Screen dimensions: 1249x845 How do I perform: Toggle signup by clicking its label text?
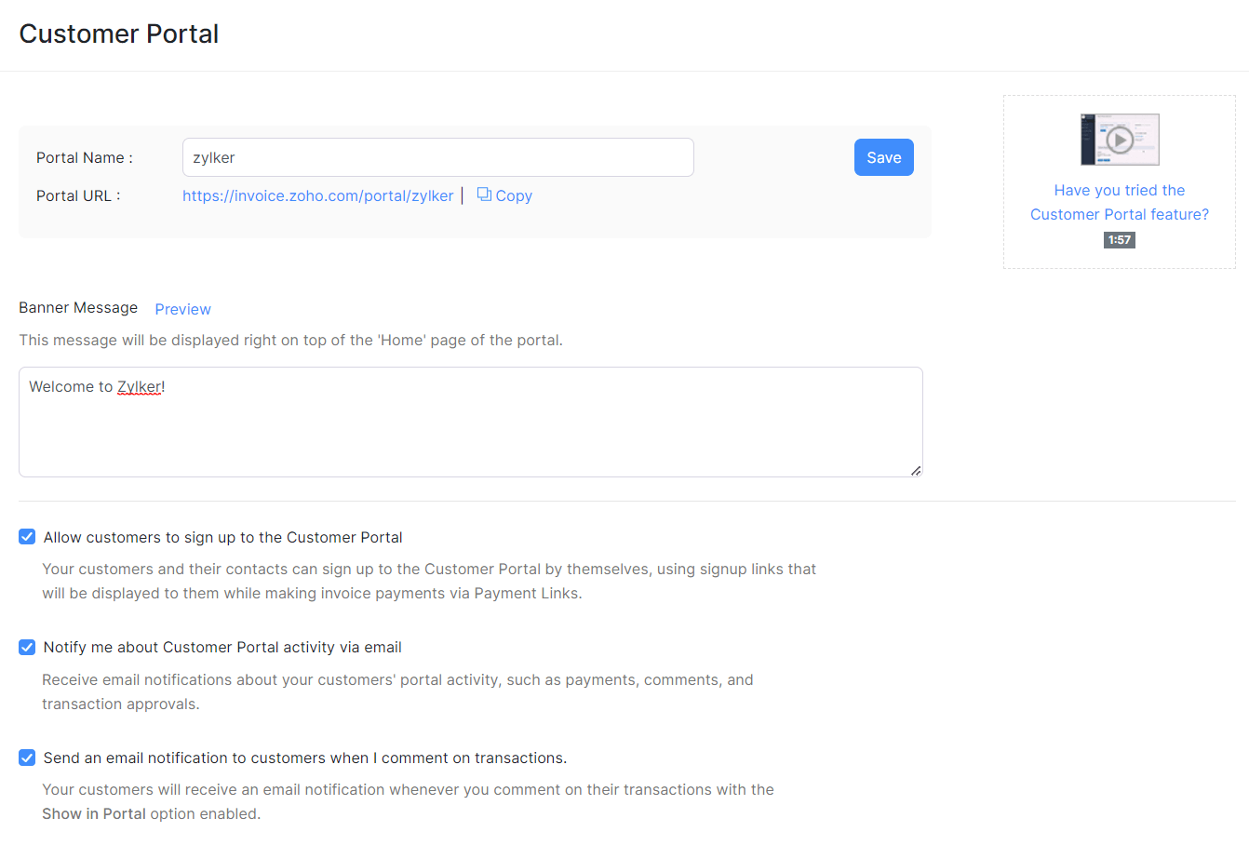(x=223, y=537)
